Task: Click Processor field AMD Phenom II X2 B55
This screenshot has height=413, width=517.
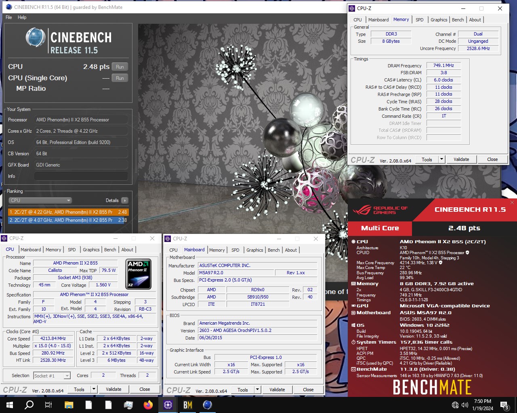Action: [x=81, y=120]
